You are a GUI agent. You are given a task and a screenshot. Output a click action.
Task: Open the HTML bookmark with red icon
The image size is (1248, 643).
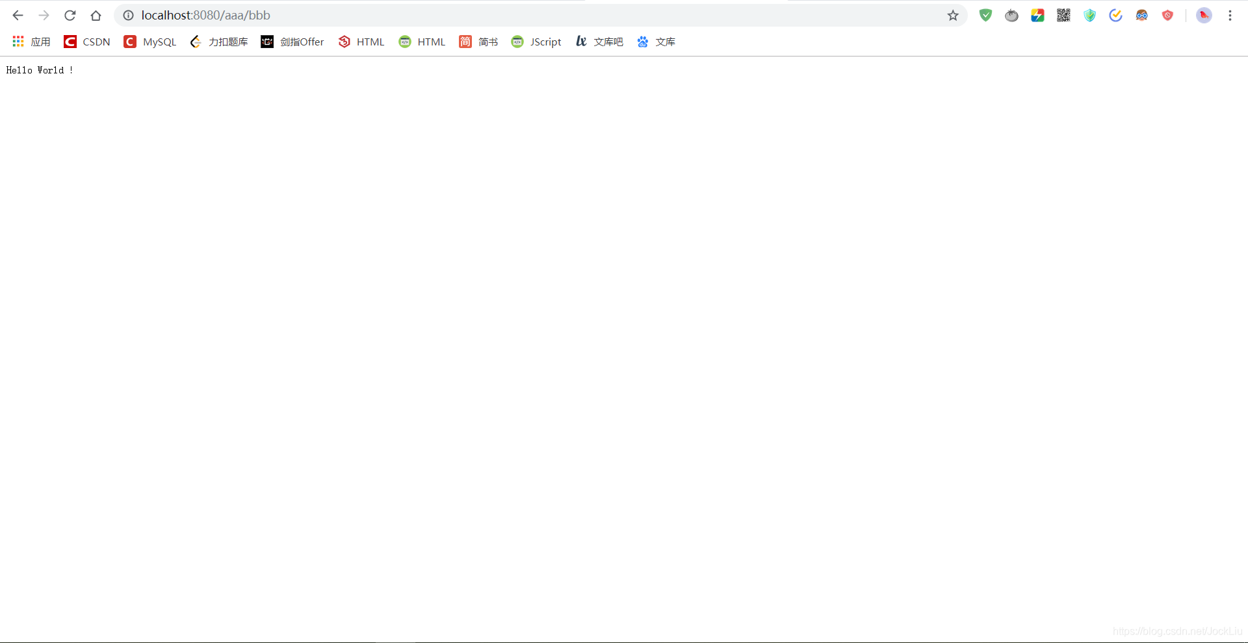click(x=361, y=42)
